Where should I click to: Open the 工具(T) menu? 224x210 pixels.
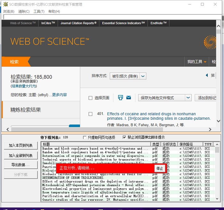pyautogui.click(x=39, y=12)
